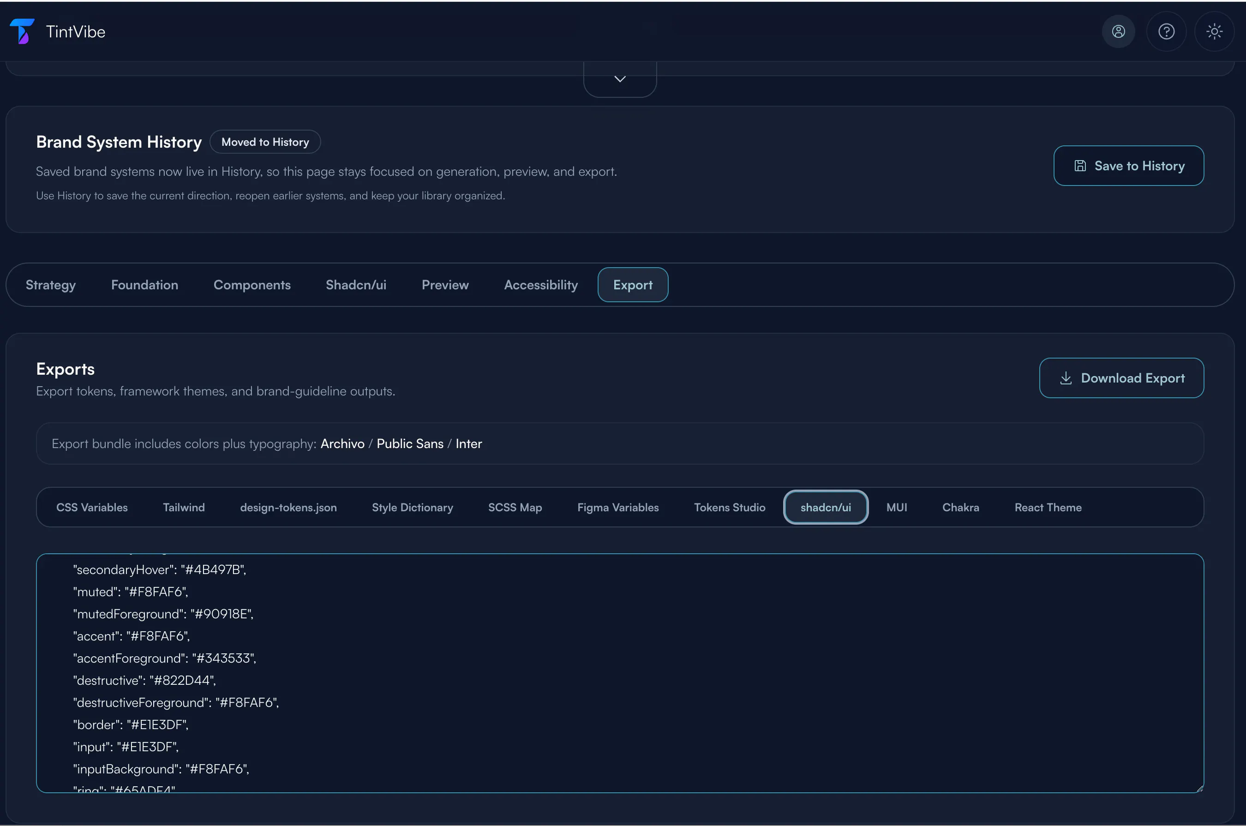Click the "destructive": "#822D44" code line
Image resolution: width=1246 pixels, height=826 pixels.
(x=145, y=681)
